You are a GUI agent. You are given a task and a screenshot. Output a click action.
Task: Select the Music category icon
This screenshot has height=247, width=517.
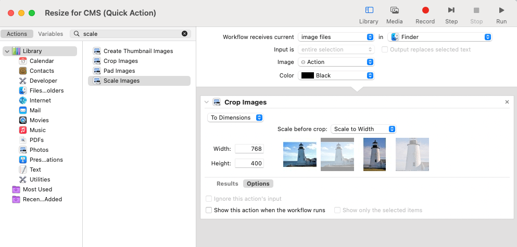click(23, 130)
